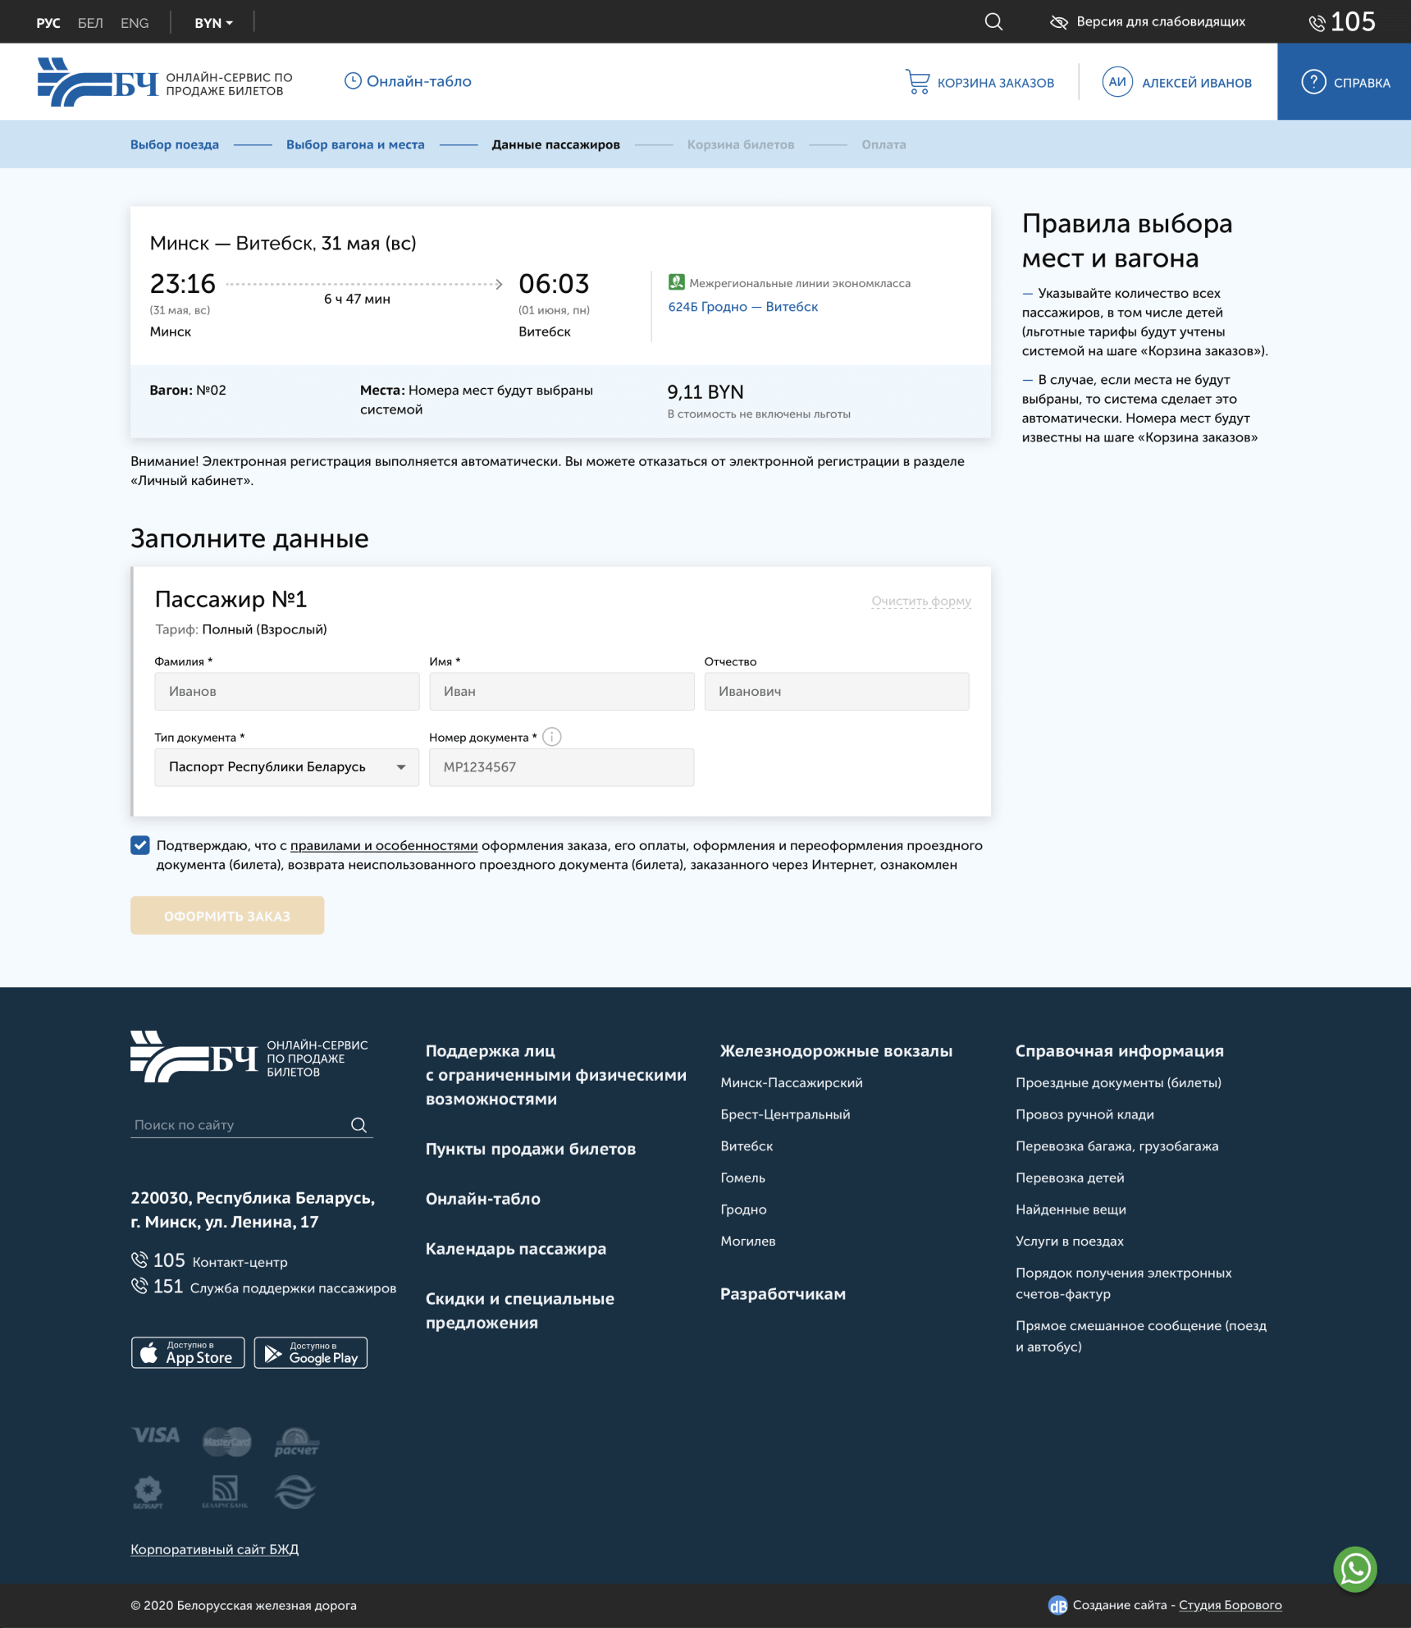Open the Google Play badge
1411x1628 pixels.
click(x=311, y=1352)
